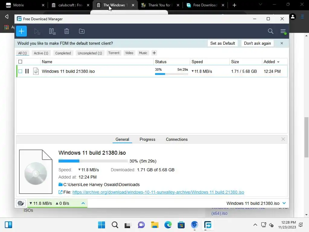Screen dimensions: 309x232
Task: Click the 0 B/s upload speed in status bar
Action: pyautogui.click(x=62, y=203)
